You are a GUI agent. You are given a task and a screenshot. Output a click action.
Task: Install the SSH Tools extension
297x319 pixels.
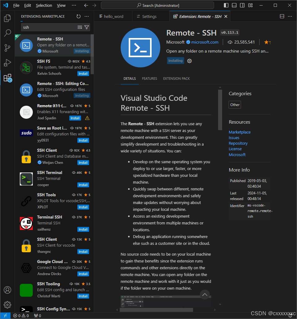[83, 207]
